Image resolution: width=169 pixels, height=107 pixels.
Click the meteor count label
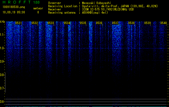click(x=38, y=8)
